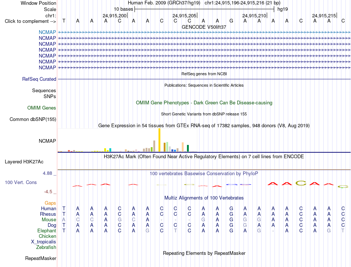The width and height of the screenshot is (351, 267).
Task: Click the 'Multiz Alignments of 100 Vertebrates' title
Action: click(204, 198)
